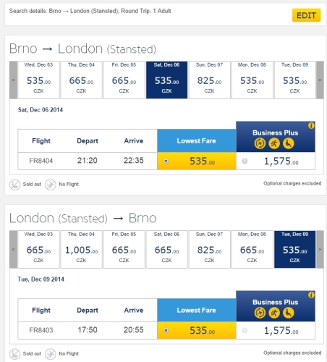This screenshot has width=327, height=362.
Task: Click info icon on return Business Plus header
Action: [x=311, y=295]
